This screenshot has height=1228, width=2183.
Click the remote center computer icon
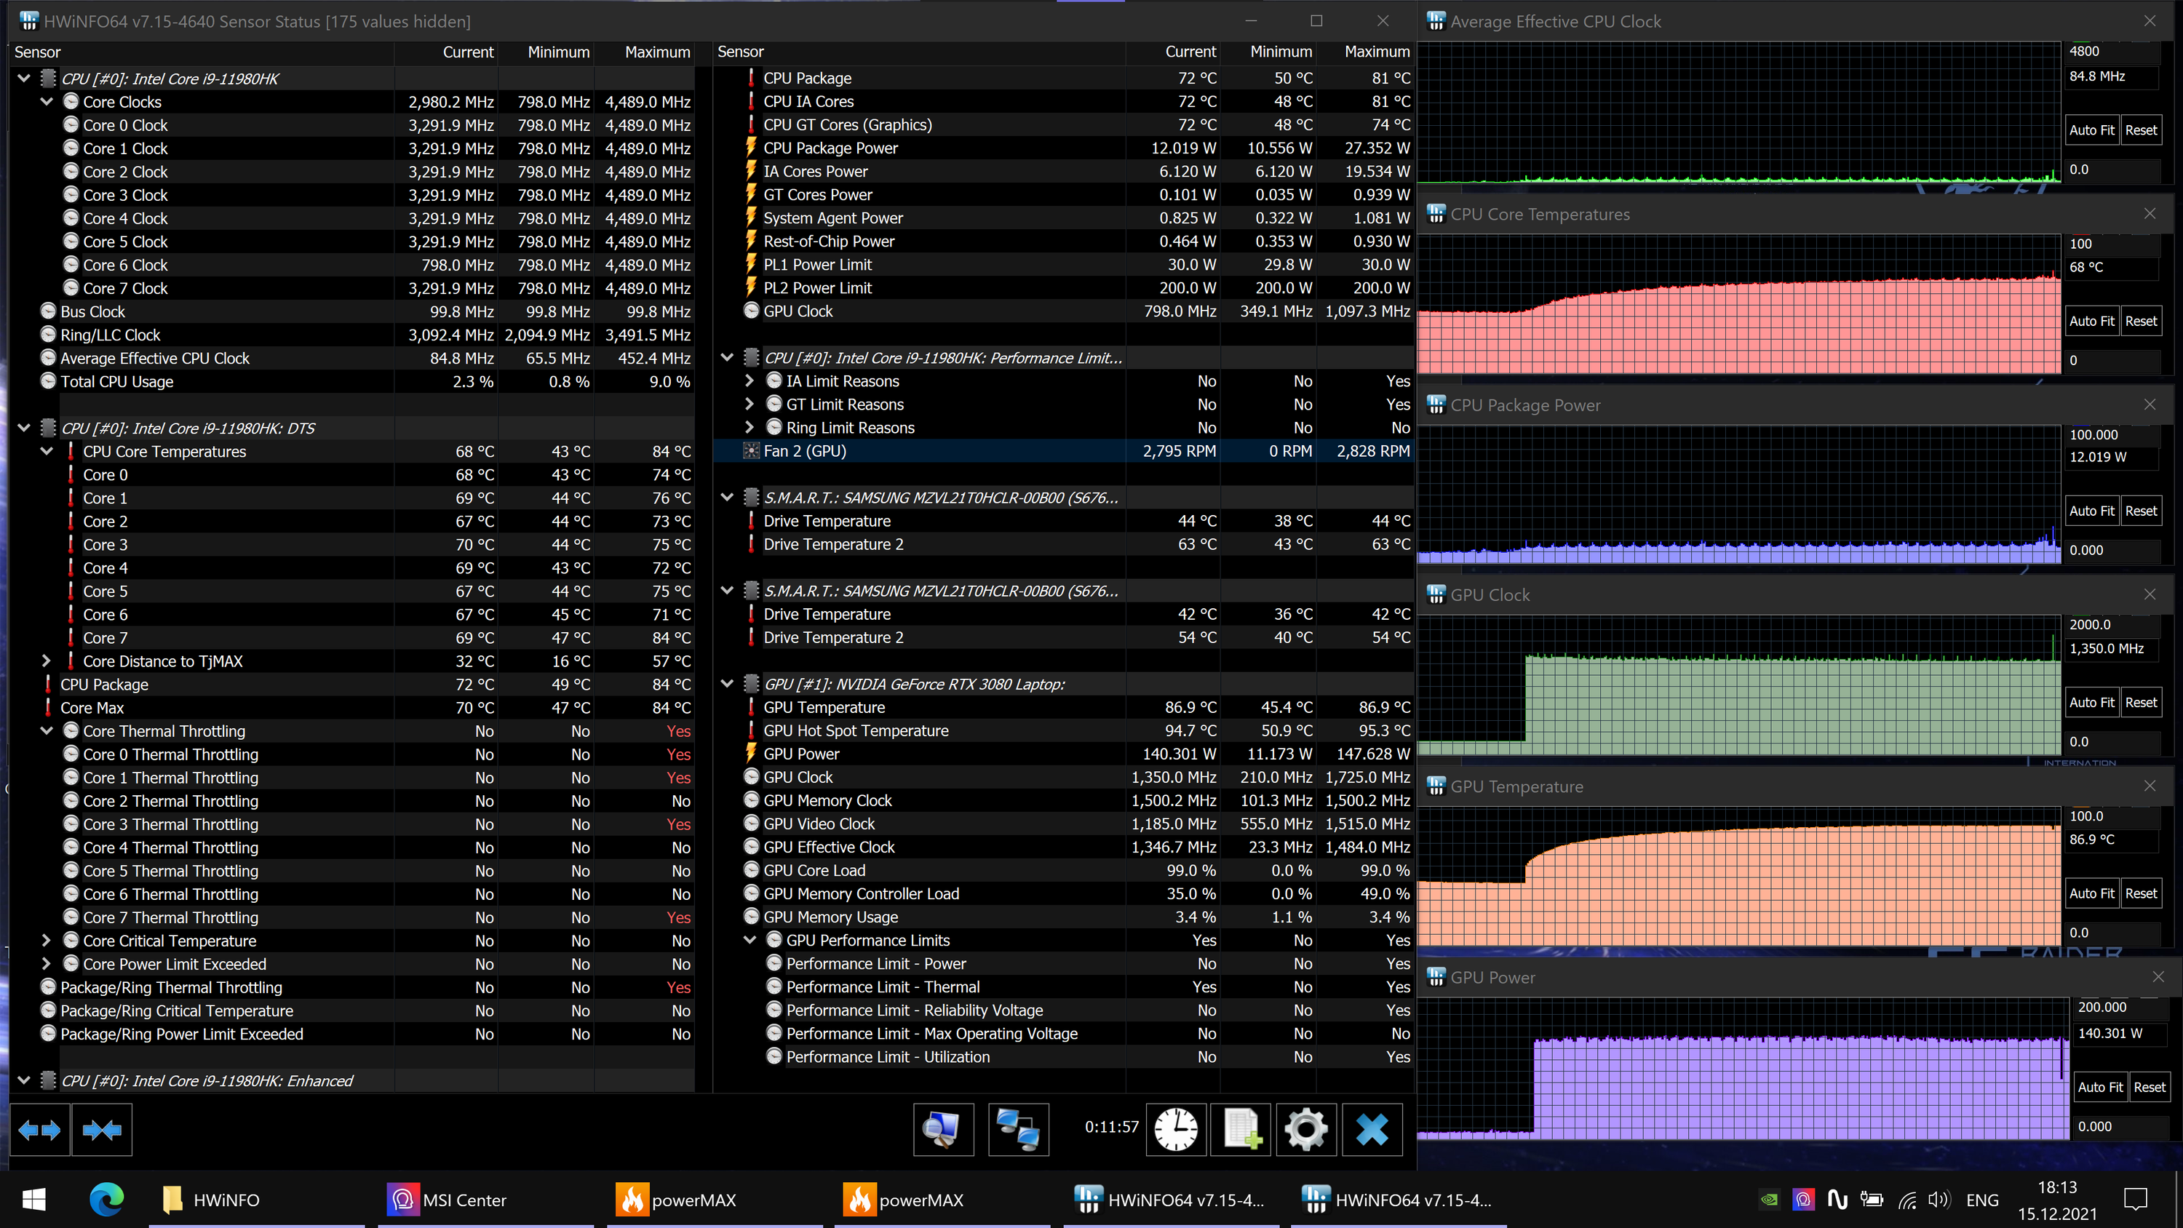pyautogui.click(x=943, y=1130)
